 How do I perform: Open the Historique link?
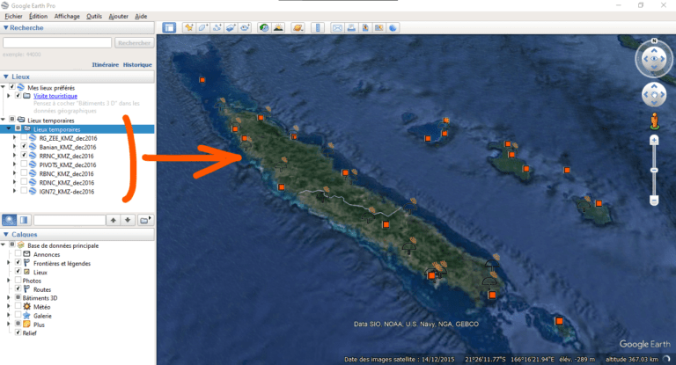point(137,64)
